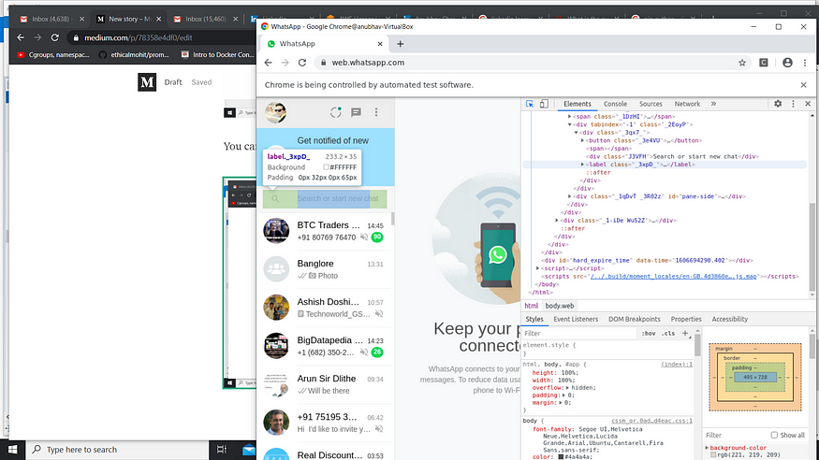Click the 'Type here to search' taskbar box
This screenshot has height=460, width=819.
coord(117,450)
